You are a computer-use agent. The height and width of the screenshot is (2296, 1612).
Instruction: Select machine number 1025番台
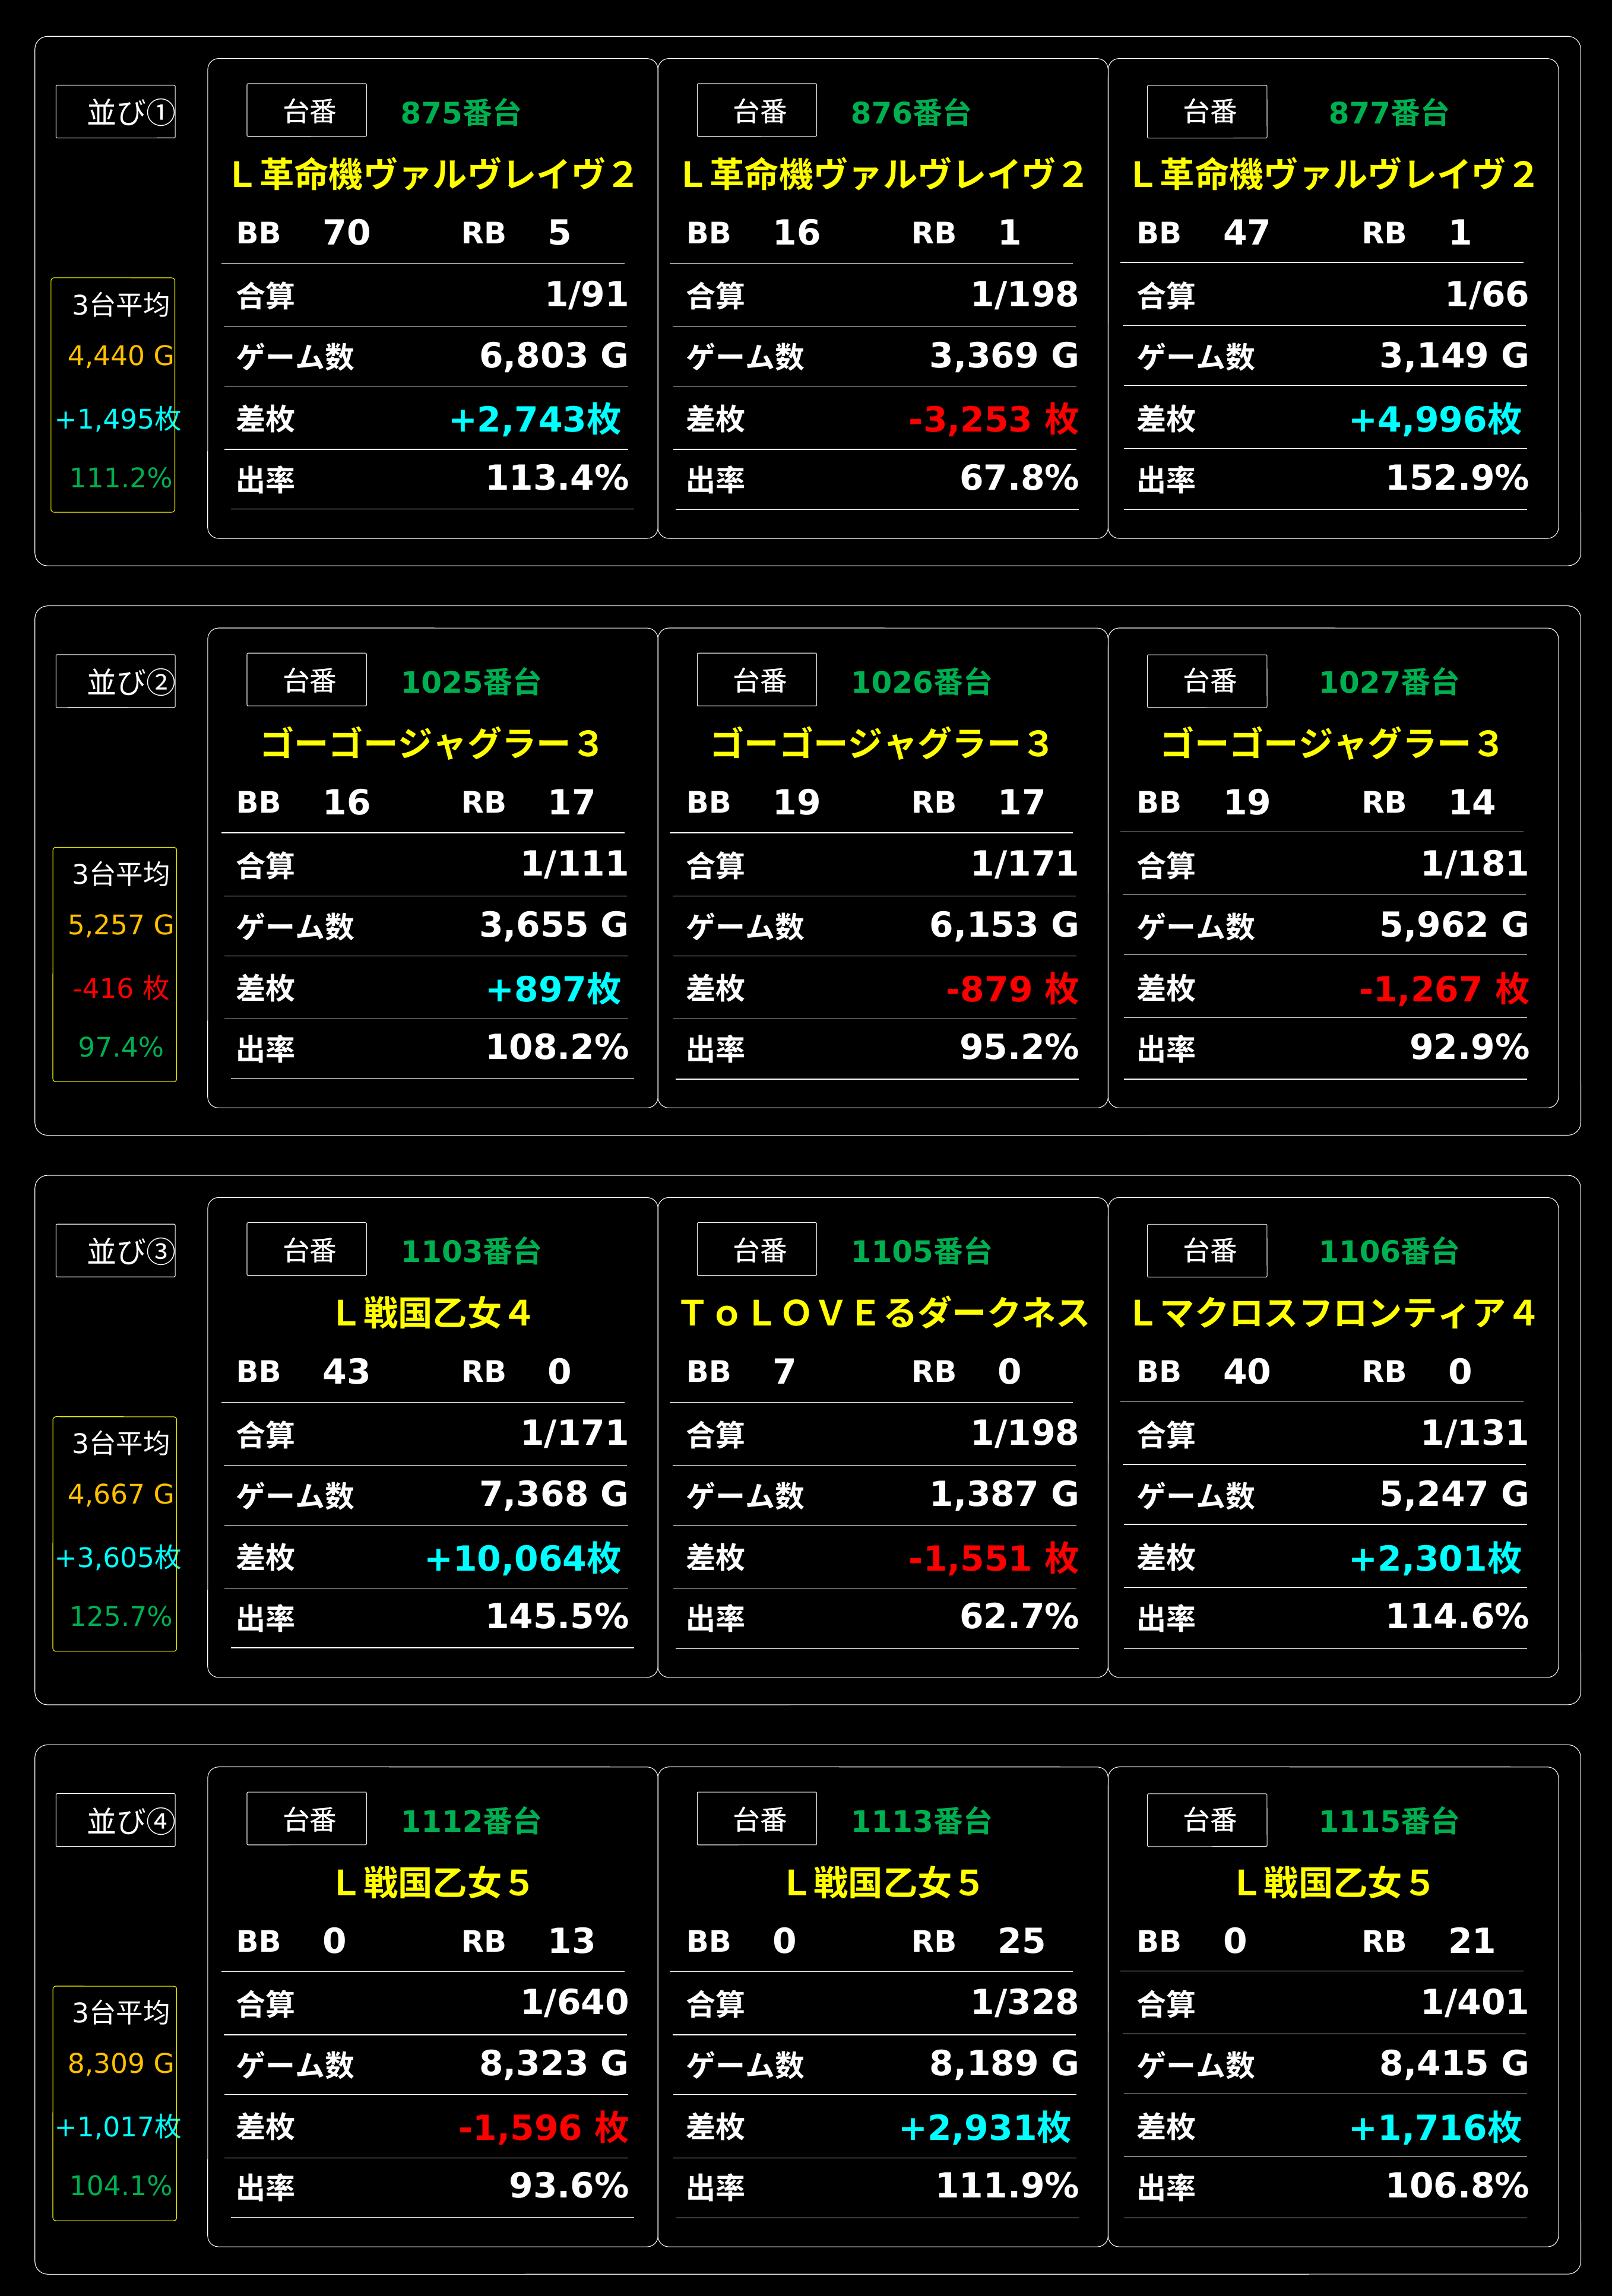(471, 682)
